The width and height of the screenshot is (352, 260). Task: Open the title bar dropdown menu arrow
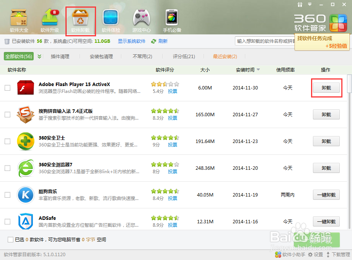click(310, 4)
